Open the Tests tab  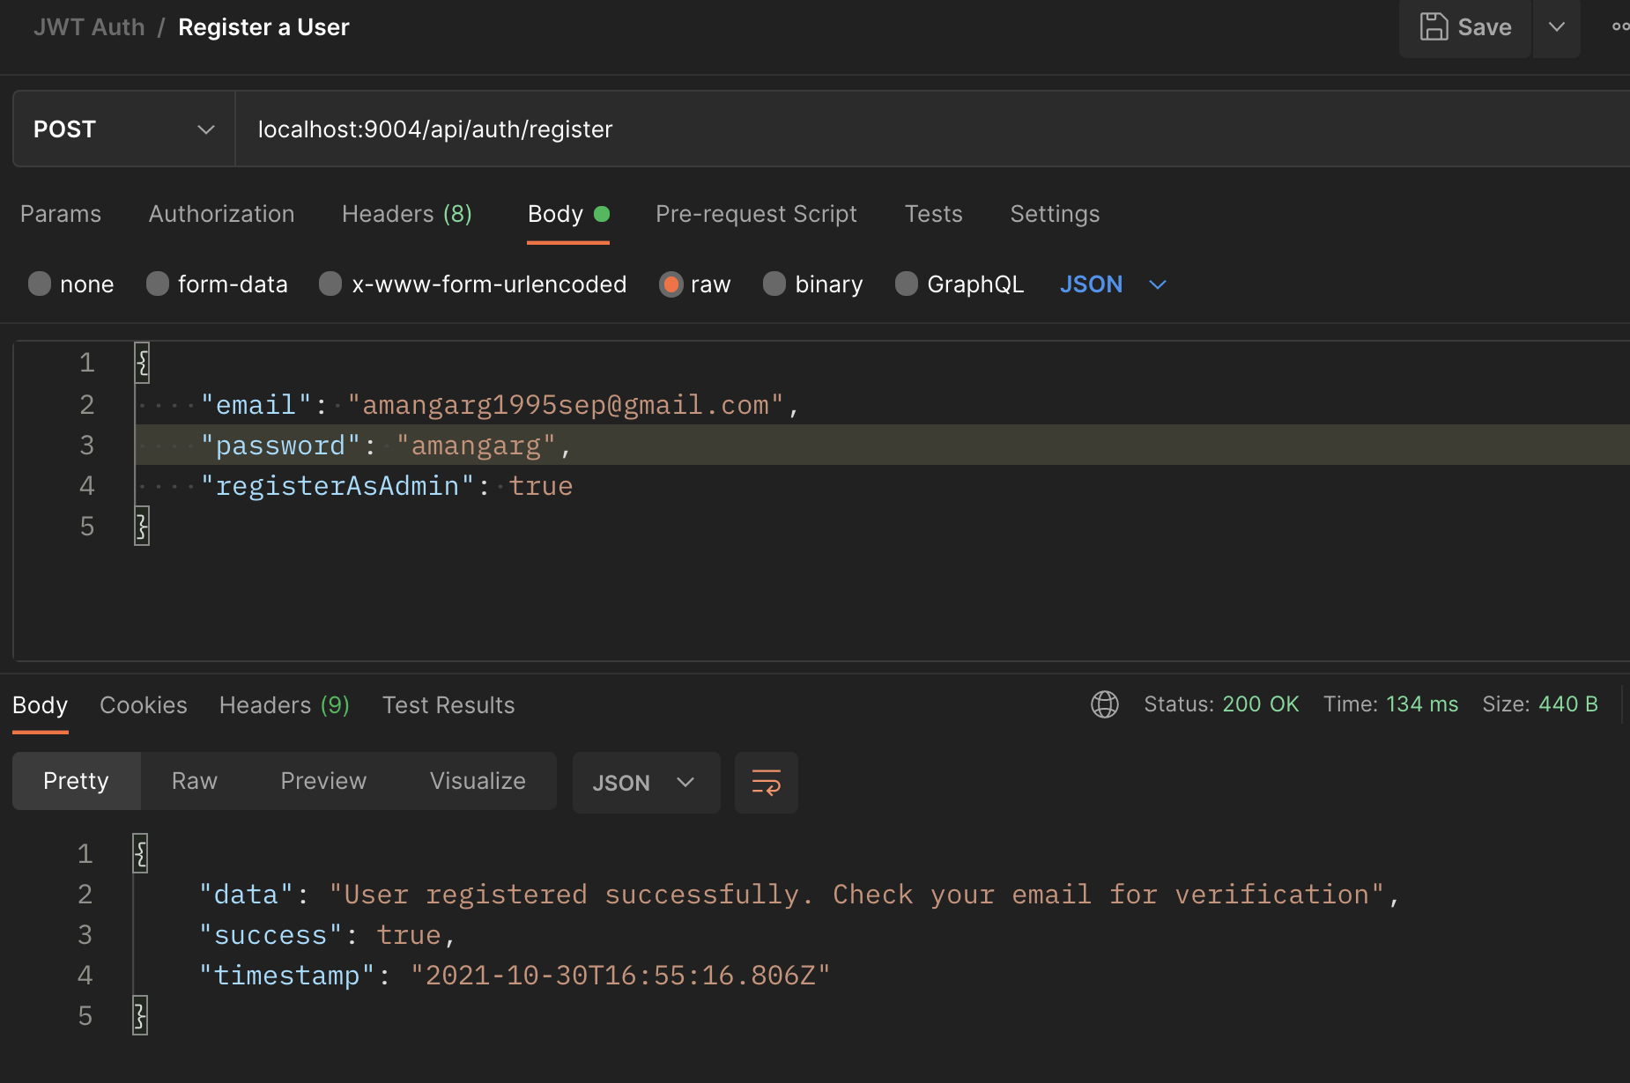click(x=933, y=214)
